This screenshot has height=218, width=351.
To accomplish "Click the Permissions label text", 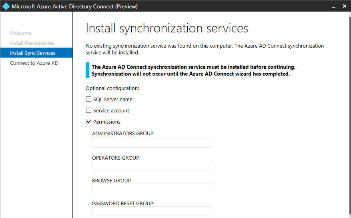I will 106,122.
